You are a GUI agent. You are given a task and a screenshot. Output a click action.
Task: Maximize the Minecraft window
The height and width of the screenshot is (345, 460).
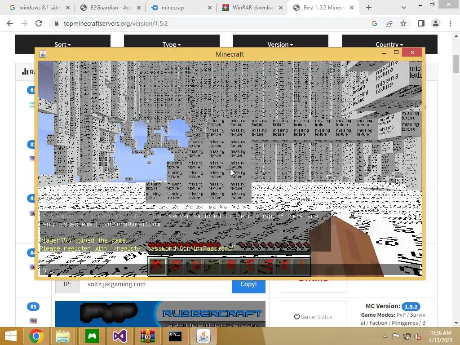coord(396,53)
